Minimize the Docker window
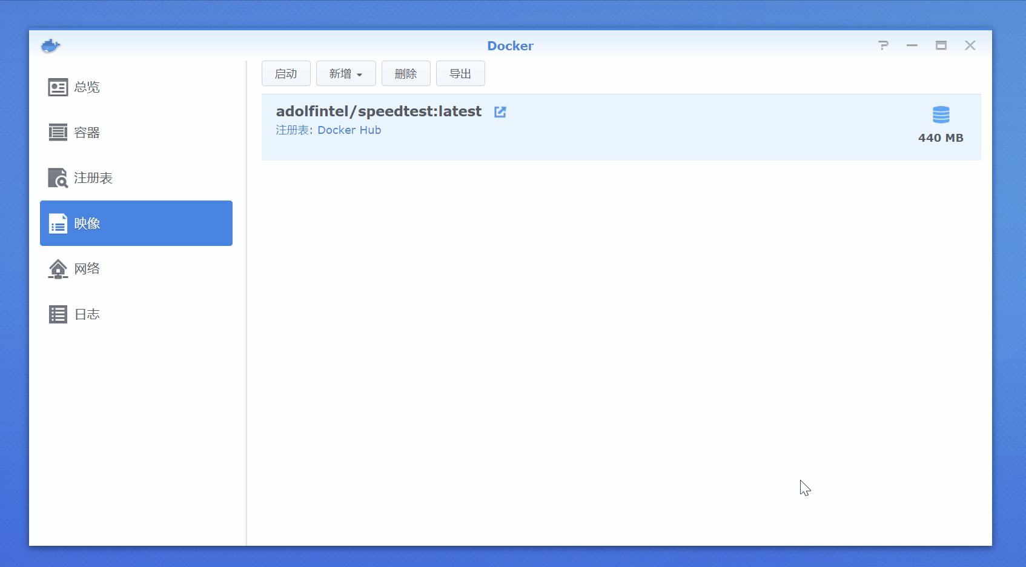 912,45
